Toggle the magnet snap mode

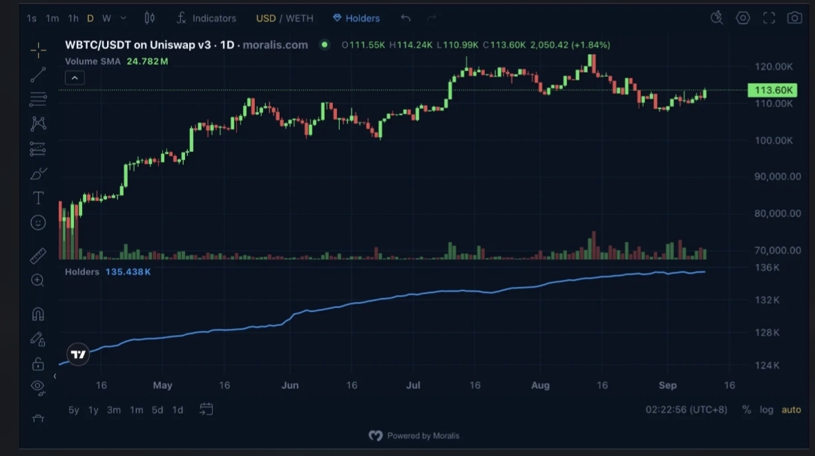(38, 314)
